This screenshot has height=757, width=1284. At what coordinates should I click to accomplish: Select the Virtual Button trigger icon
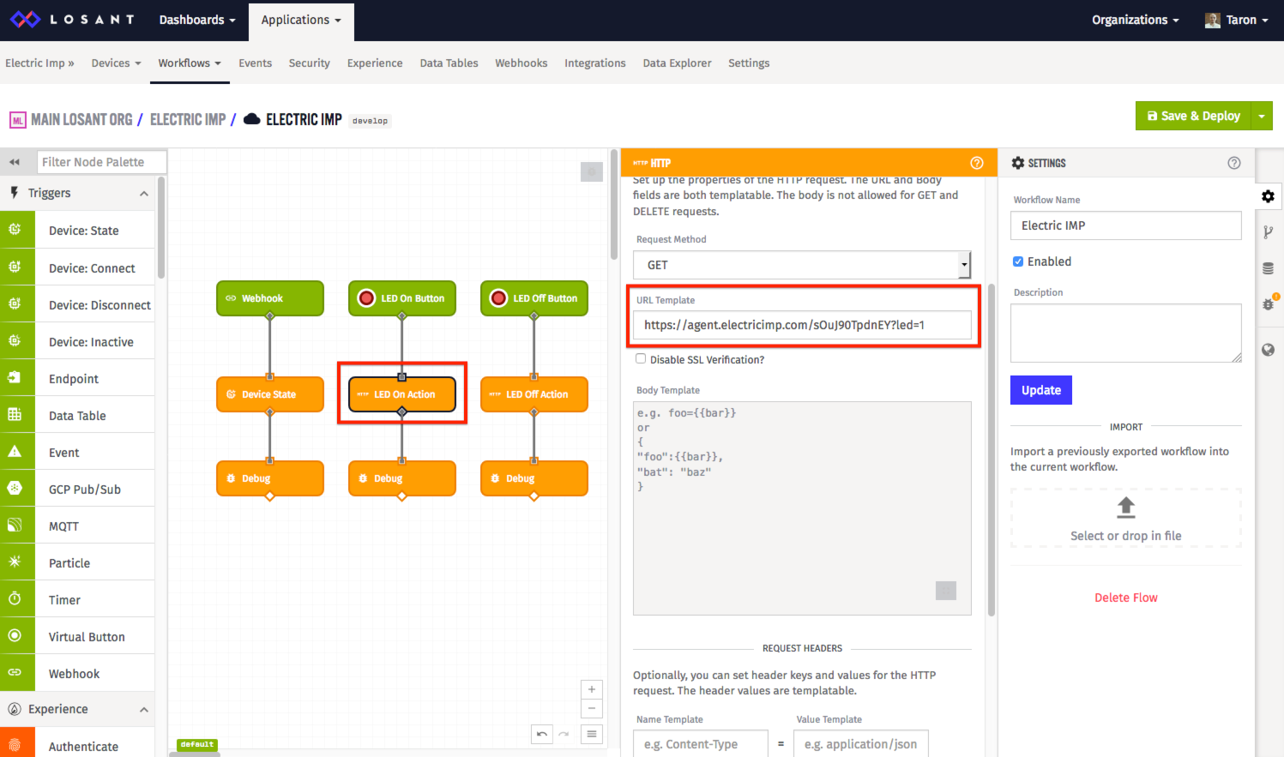click(15, 636)
